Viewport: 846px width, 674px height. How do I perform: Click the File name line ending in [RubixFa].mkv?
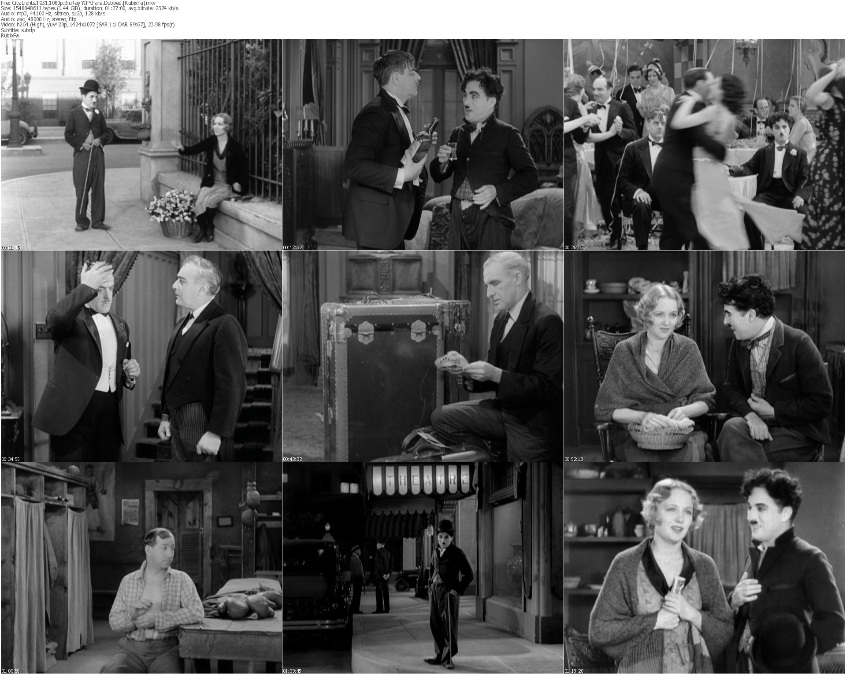78,3
